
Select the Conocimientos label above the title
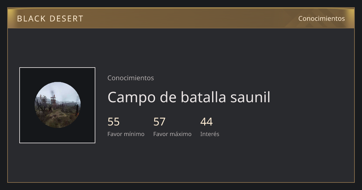[x=131, y=78]
